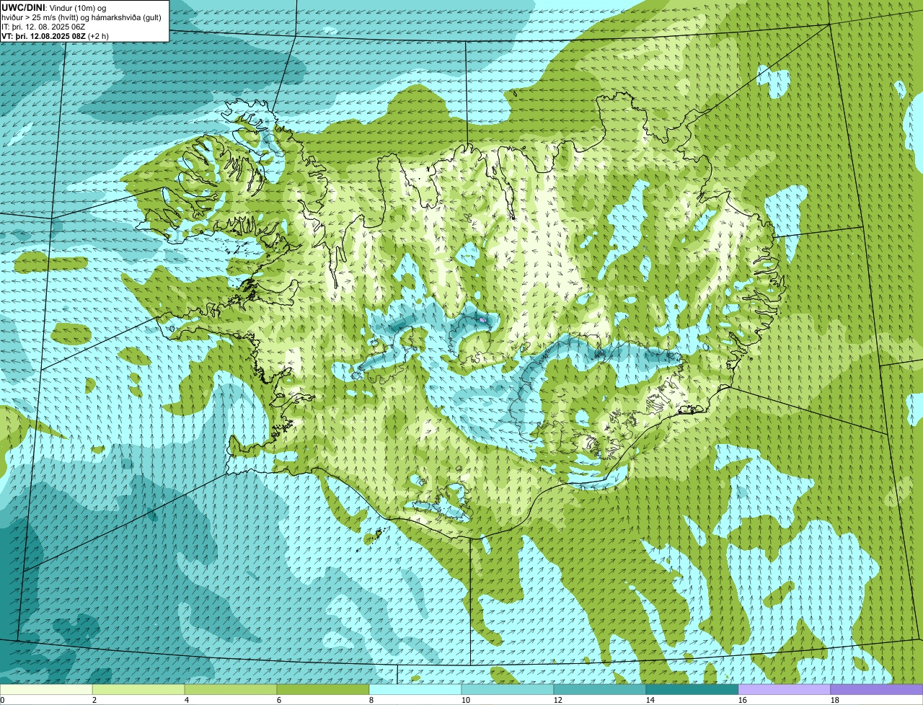Click the legend label "14"

650,700
